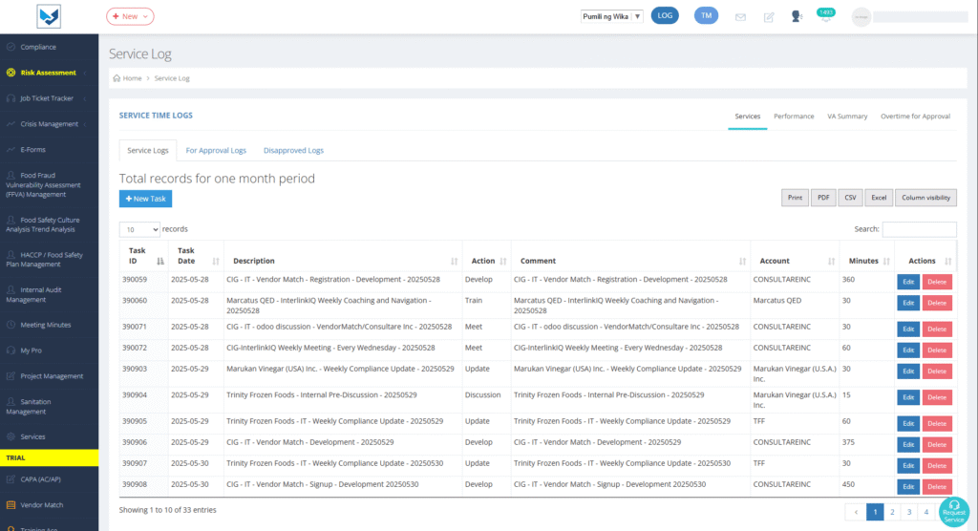The height and width of the screenshot is (531, 978).
Task: Click the Risk Assessment lifebuoy icon
Action: (x=11, y=73)
